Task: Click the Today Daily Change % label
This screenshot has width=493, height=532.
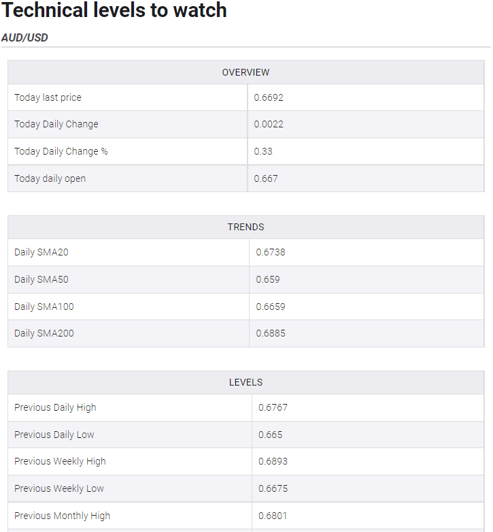Action: (61, 151)
